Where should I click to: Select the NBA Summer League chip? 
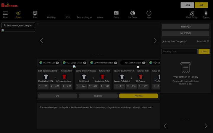133,63
